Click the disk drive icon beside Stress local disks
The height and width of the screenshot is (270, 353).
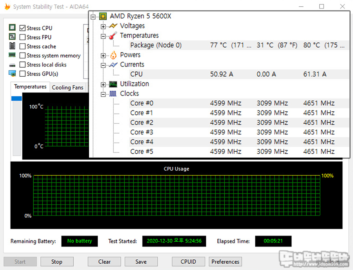[x=12, y=65]
